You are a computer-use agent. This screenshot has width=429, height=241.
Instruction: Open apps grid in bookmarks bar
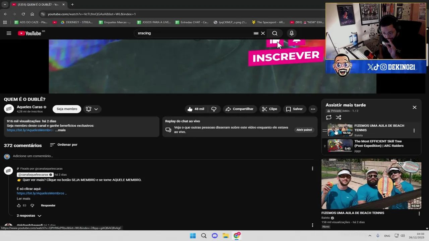tap(5, 22)
